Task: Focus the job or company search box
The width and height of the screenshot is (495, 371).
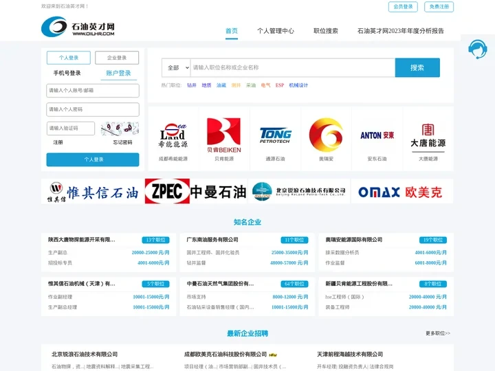Action: click(x=293, y=67)
